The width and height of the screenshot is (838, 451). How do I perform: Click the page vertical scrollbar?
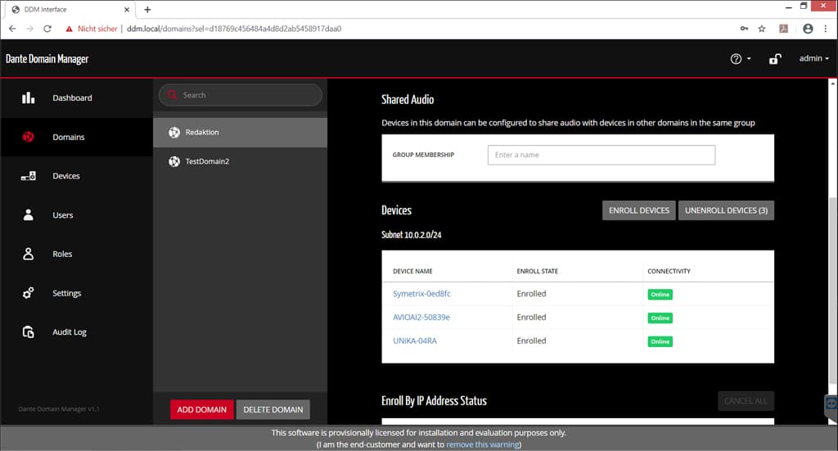click(832, 289)
